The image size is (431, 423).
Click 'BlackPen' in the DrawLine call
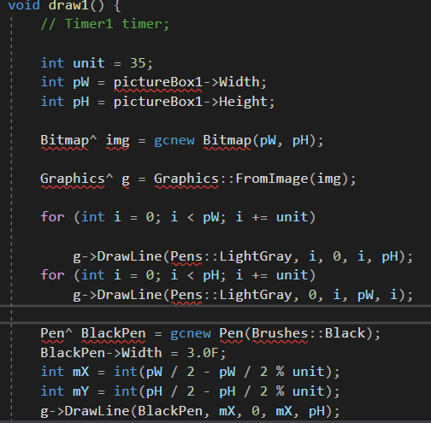[x=170, y=411]
